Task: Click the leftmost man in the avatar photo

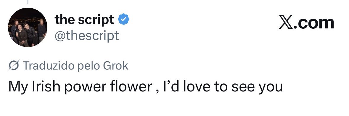Action: coord(14,31)
